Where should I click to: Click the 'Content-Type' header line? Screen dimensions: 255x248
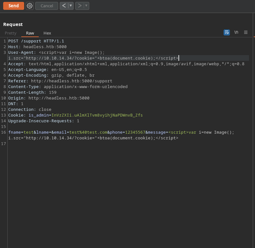tap(68, 86)
